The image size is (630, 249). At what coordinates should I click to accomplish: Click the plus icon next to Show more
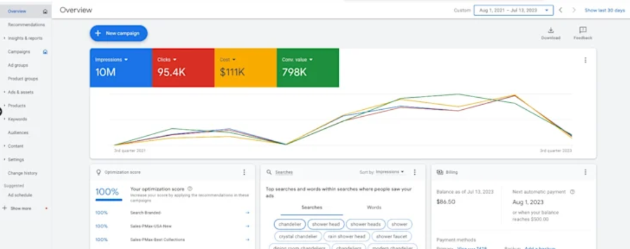pos(5,208)
